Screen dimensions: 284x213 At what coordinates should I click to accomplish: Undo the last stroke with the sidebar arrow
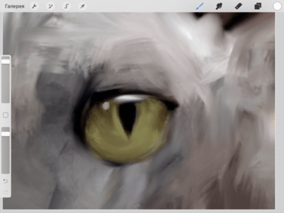pyautogui.click(x=6, y=181)
